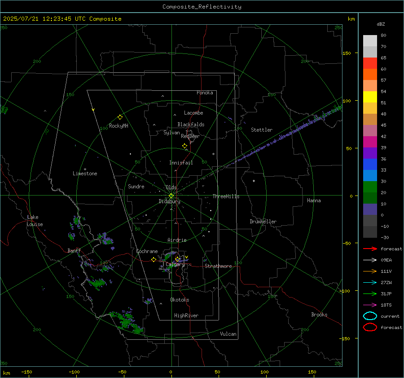Click the bright yellow 51–54 dBZ band

click(x=370, y=97)
